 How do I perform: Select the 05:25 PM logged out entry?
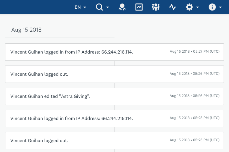(115, 141)
